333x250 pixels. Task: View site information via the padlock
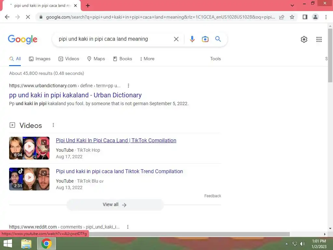click(41, 17)
